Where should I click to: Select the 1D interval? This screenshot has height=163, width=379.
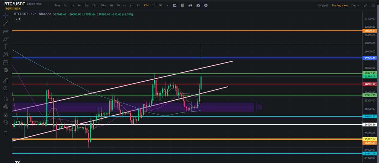click(153, 5)
